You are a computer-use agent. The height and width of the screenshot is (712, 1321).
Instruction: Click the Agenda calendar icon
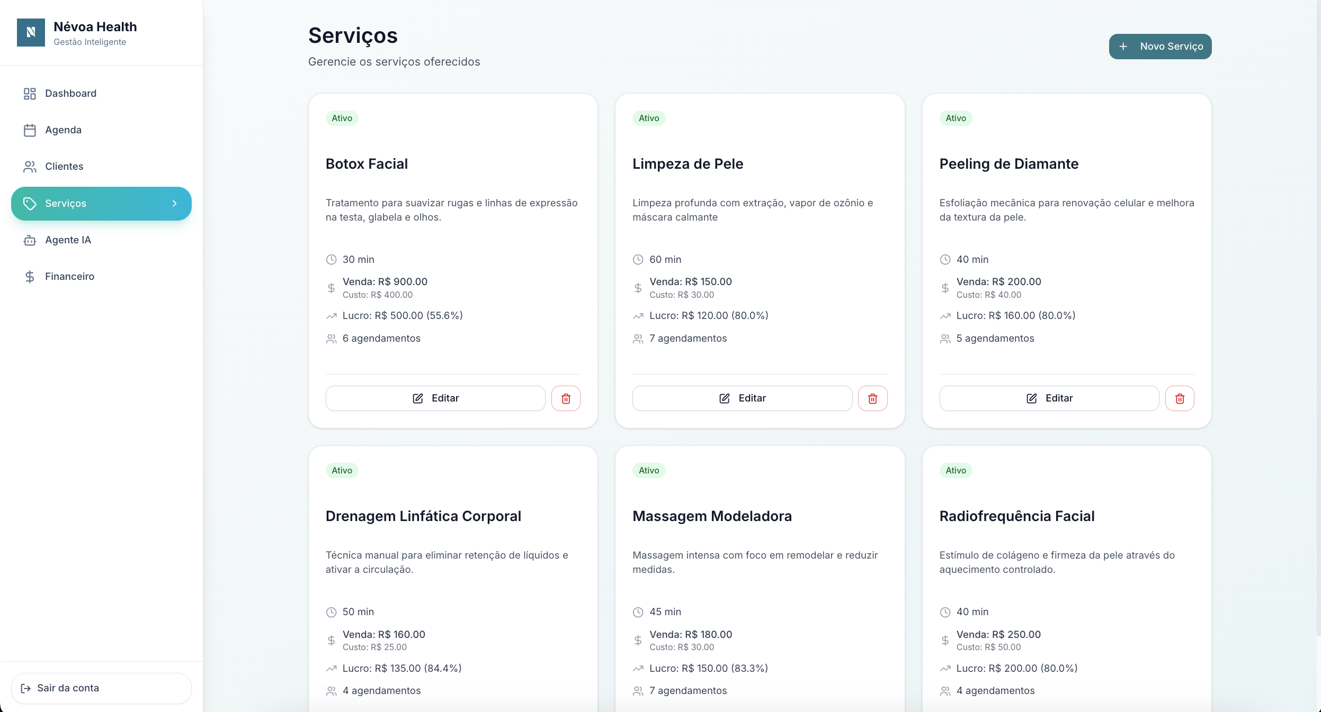[30, 130]
